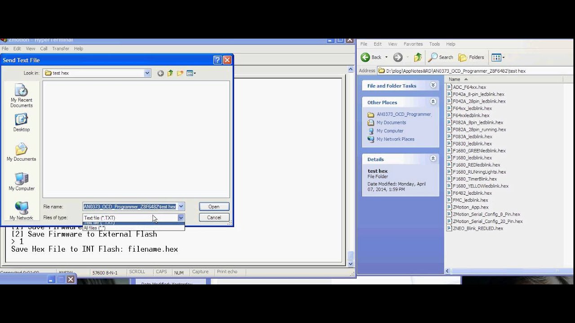Open HyperTerminal View menu
575x323 pixels.
(31, 48)
